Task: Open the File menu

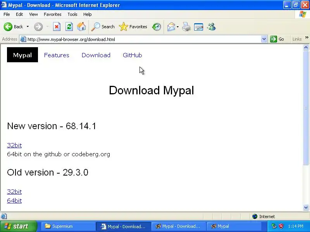Action: (7, 14)
